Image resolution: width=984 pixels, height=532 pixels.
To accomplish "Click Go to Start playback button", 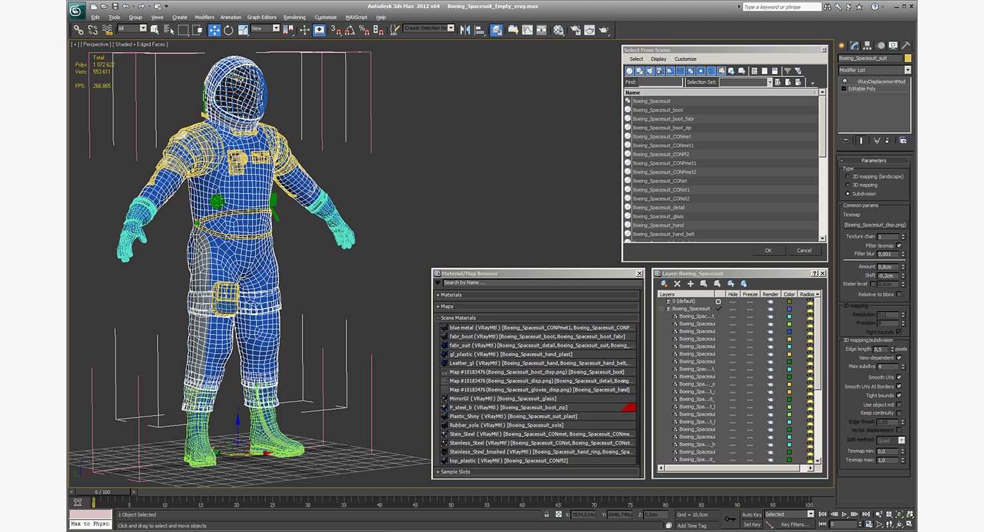I will [822, 514].
